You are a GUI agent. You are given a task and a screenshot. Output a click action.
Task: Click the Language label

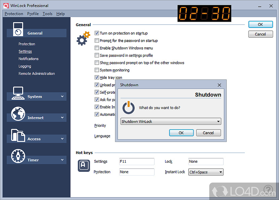click(x=102, y=136)
